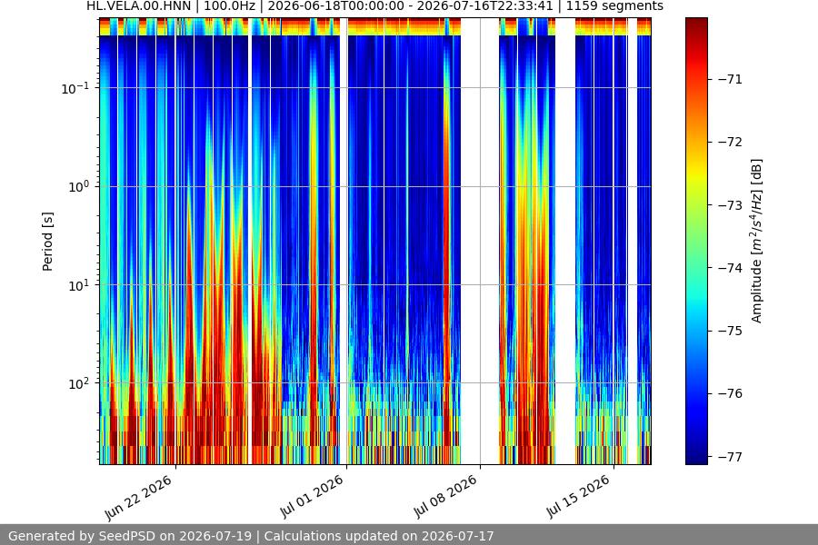Click the 'Period [s]' y-axis label
The width and height of the screenshot is (818, 545).
tap(47, 242)
